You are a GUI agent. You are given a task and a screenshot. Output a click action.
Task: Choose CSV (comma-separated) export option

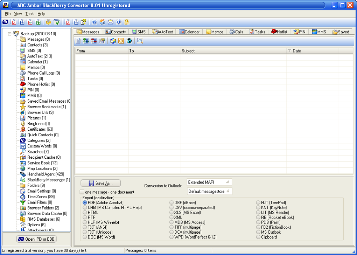[171, 208]
